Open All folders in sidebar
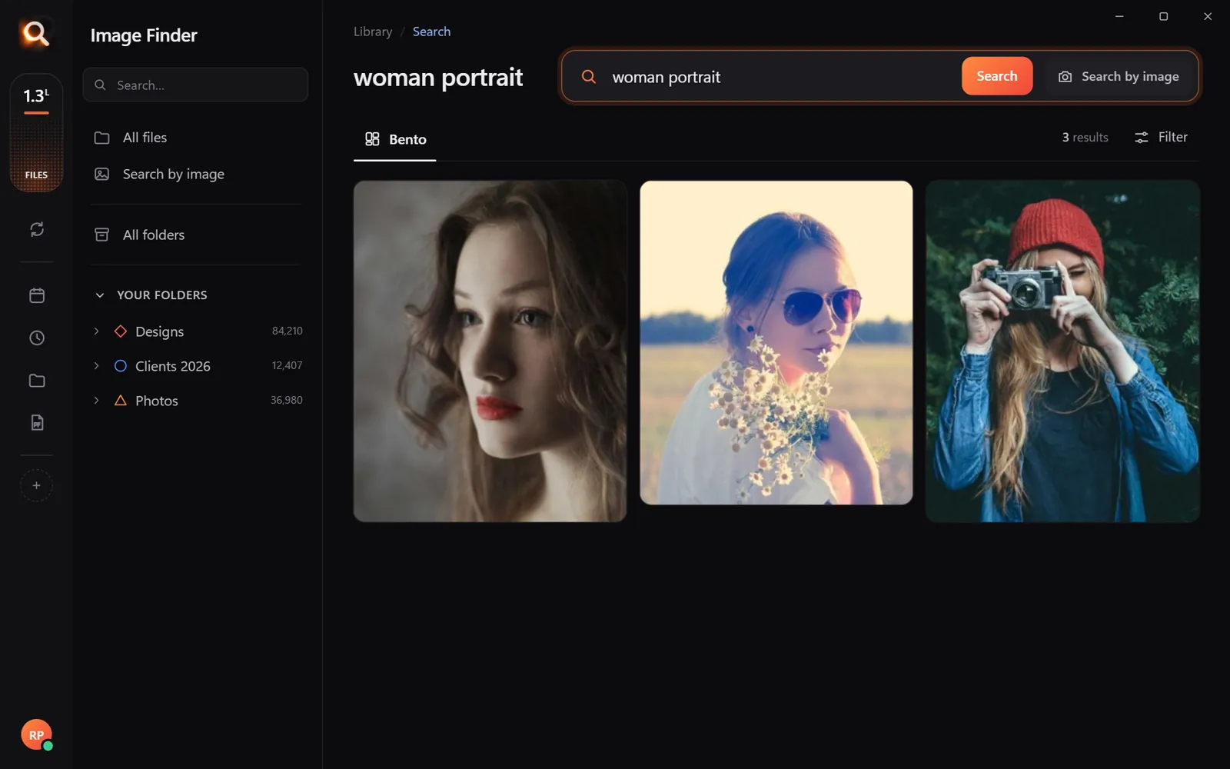 (196, 235)
